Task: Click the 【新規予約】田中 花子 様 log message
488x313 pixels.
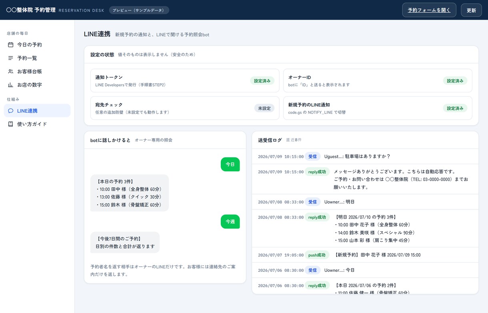Action: 377,255
